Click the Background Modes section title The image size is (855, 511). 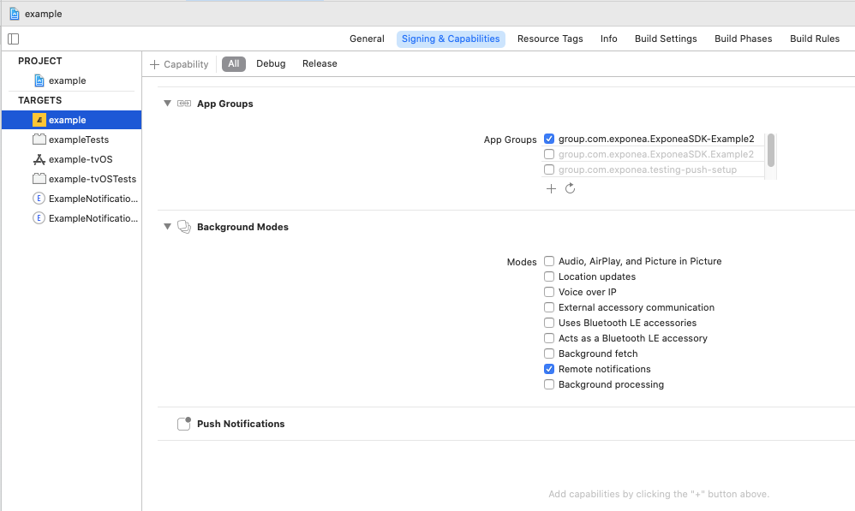click(x=242, y=227)
